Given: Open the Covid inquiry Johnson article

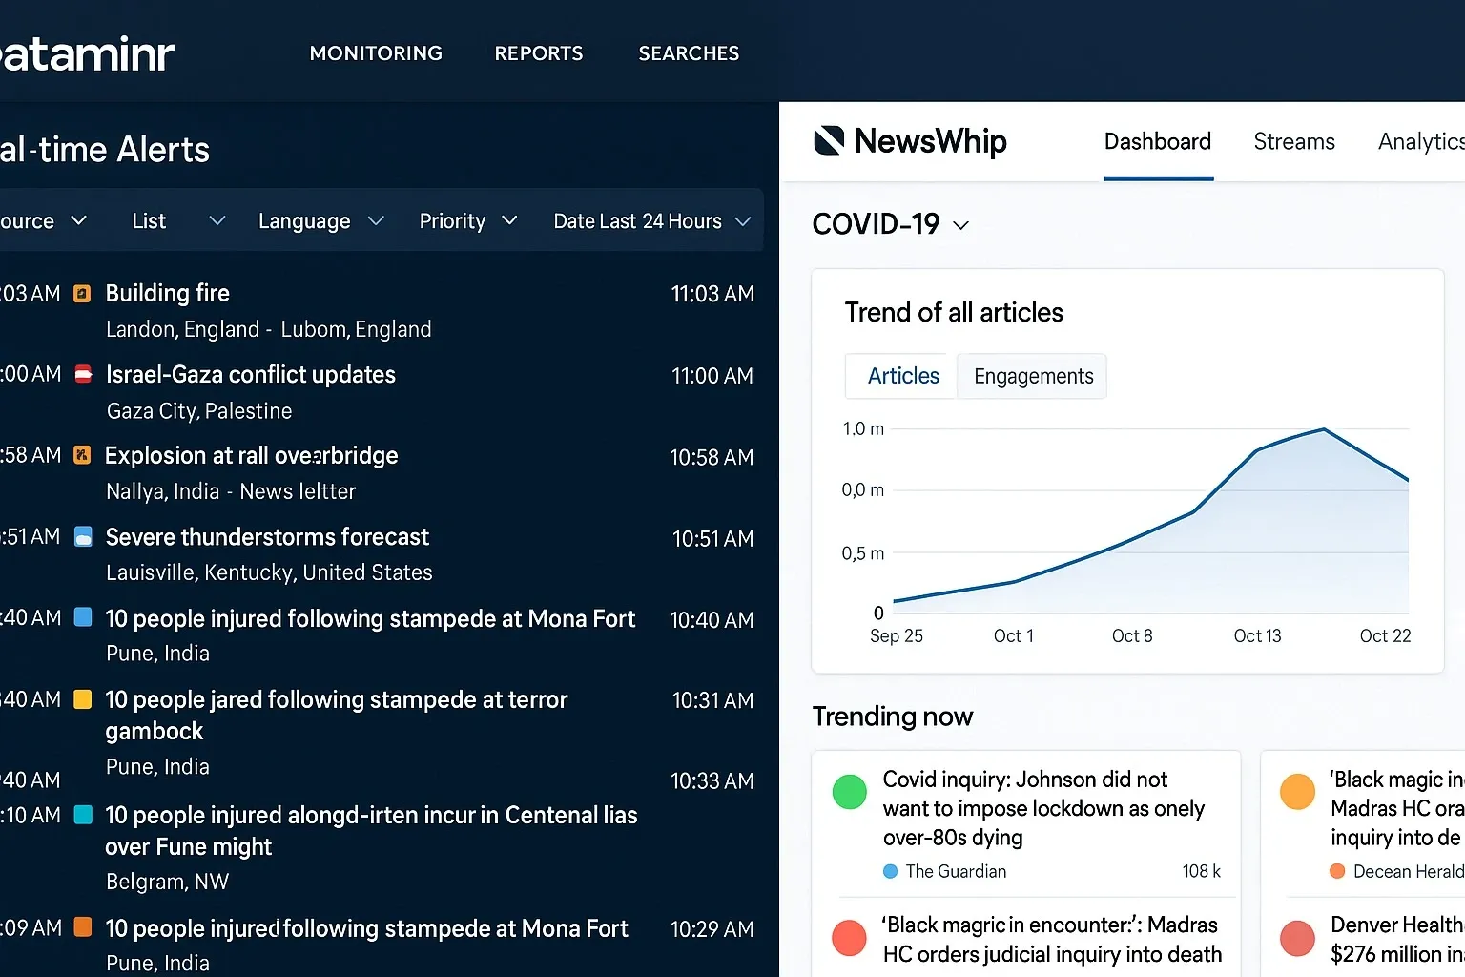Looking at the screenshot, I should 1042,808.
